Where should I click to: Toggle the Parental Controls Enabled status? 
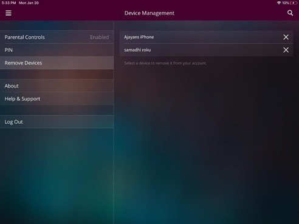100,37
